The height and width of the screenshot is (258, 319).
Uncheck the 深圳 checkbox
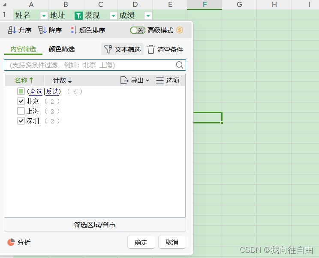[21, 121]
